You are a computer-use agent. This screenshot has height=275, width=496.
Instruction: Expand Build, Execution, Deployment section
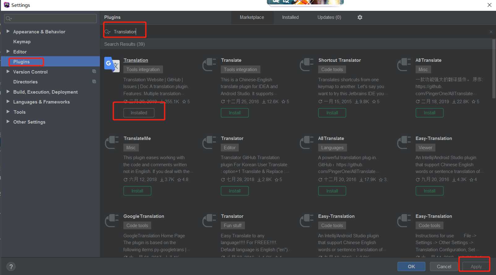pyautogui.click(x=8, y=91)
